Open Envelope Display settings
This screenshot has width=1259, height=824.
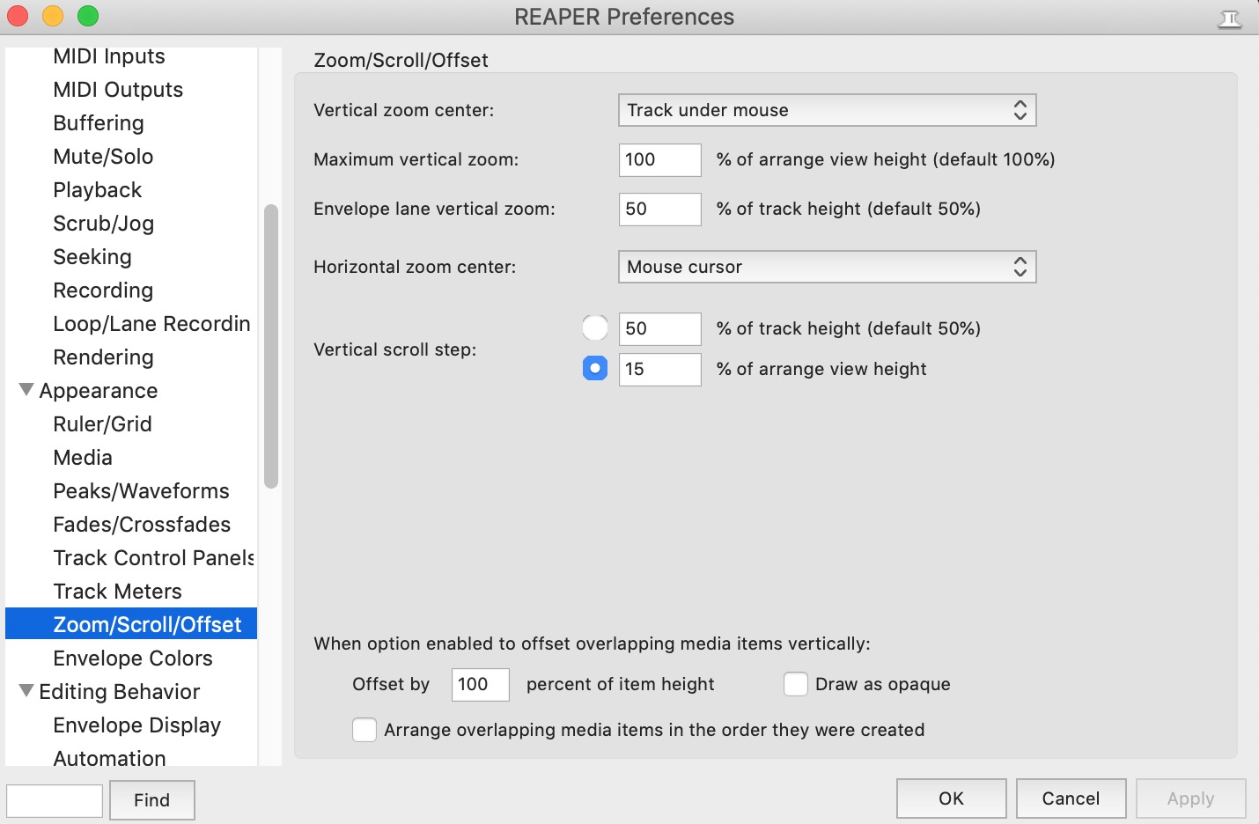136,725
